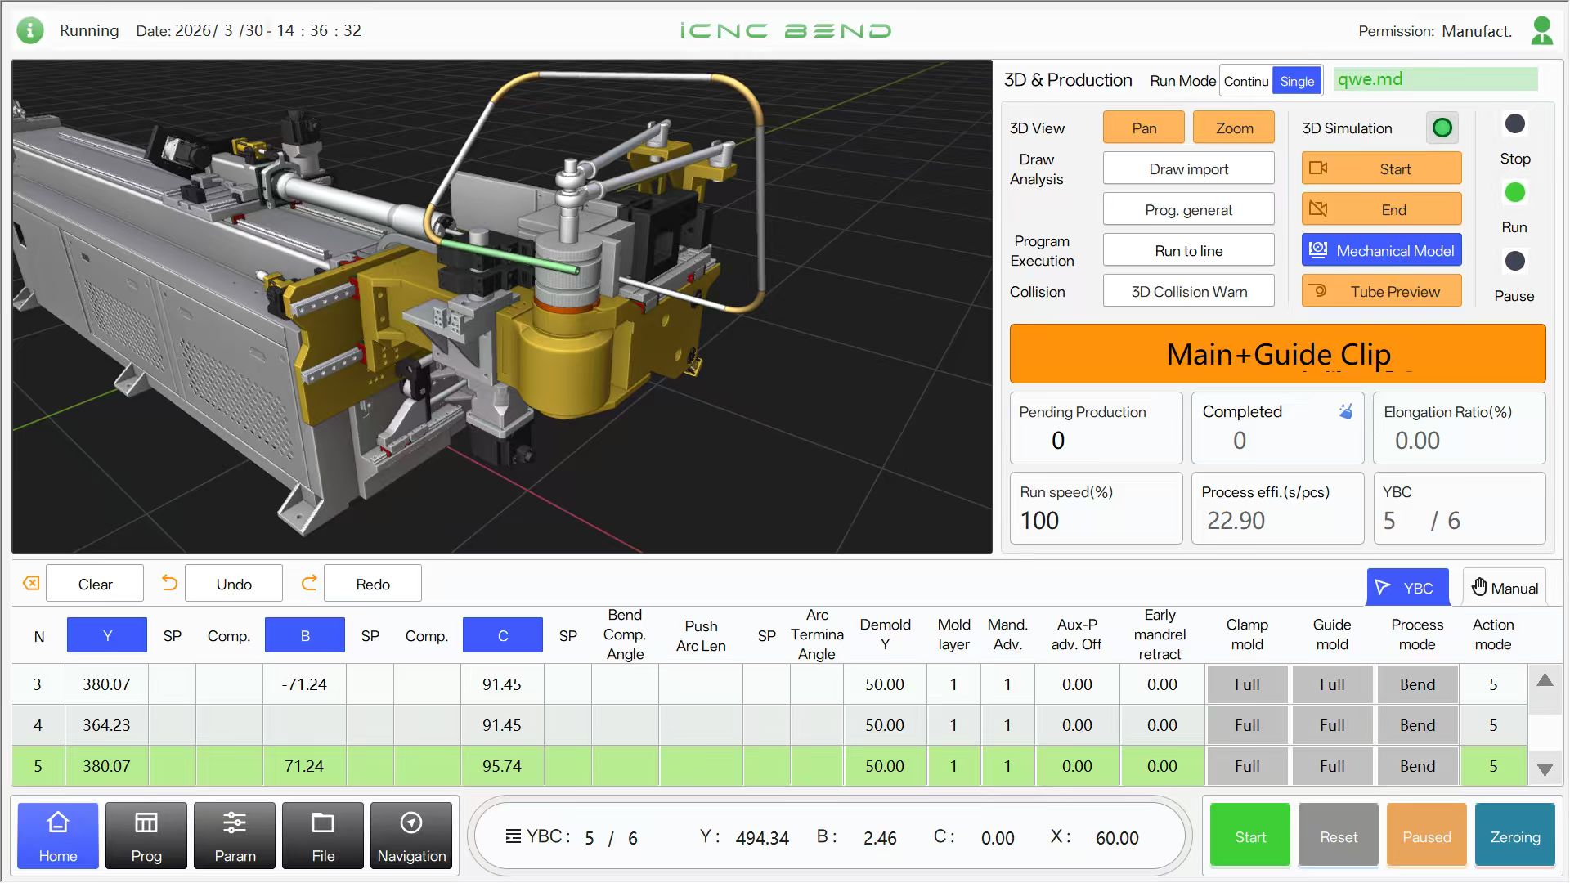Start the 3D simulation recording
Screen dimensions: 1570x883
1381,168
